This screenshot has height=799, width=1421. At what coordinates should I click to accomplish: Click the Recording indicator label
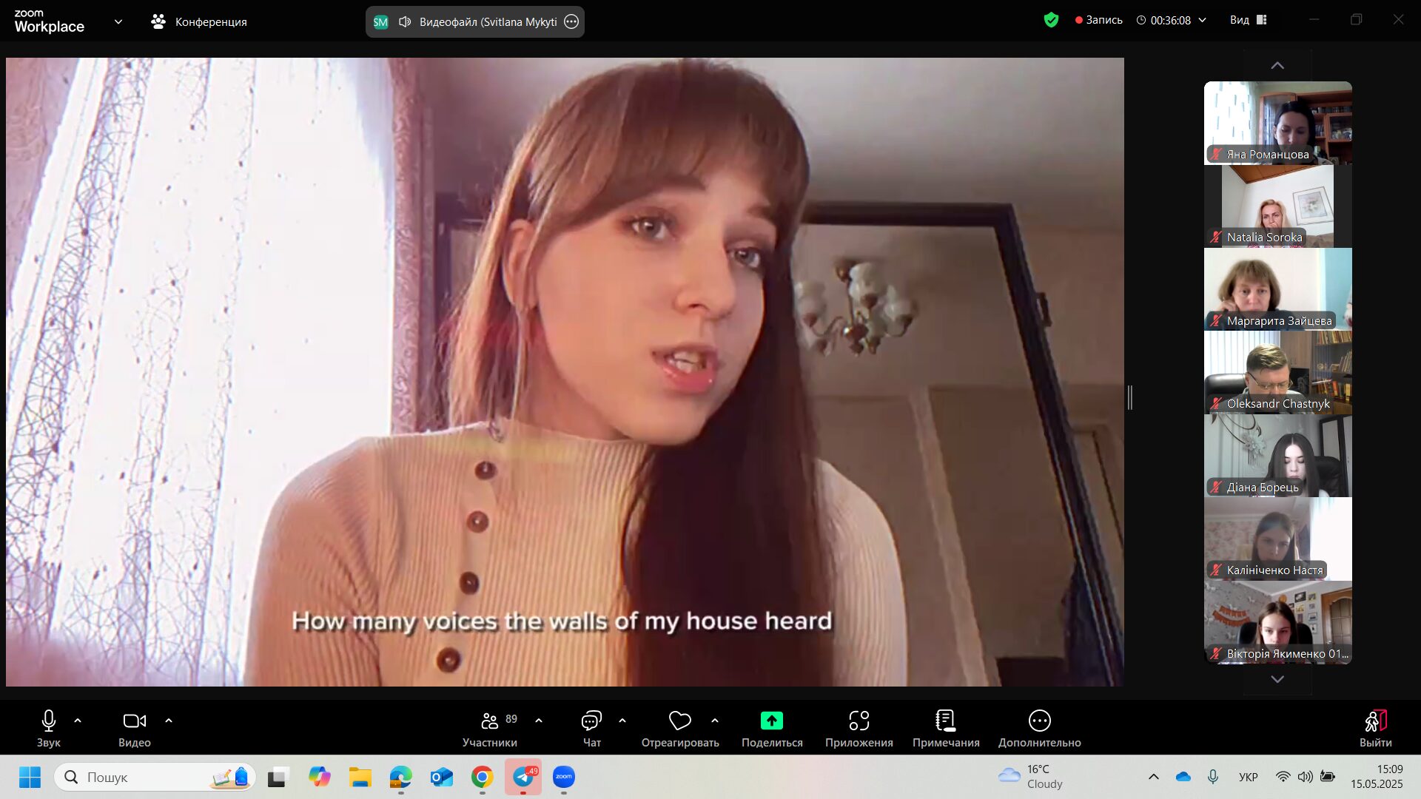coord(1099,20)
